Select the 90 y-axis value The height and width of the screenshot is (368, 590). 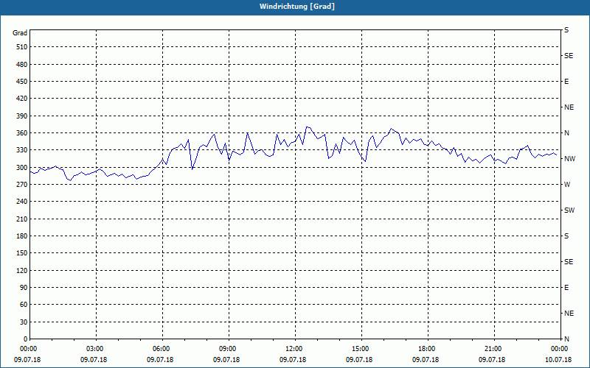[x=24, y=288]
